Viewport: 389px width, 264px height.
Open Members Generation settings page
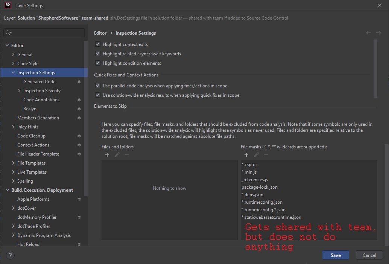point(38,118)
